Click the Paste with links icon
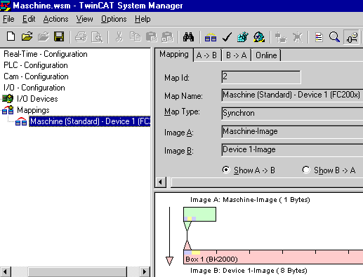363x277 pixels. pos(167,37)
